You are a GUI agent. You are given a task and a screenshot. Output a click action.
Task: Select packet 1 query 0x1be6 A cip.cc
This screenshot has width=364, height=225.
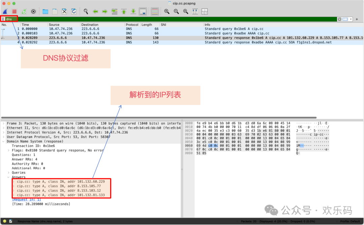point(182,29)
